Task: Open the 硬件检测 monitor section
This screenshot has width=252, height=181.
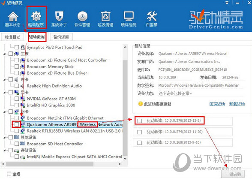Action: [x=129, y=19]
